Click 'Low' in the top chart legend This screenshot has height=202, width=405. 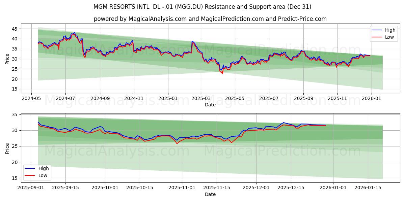(x=389, y=37)
